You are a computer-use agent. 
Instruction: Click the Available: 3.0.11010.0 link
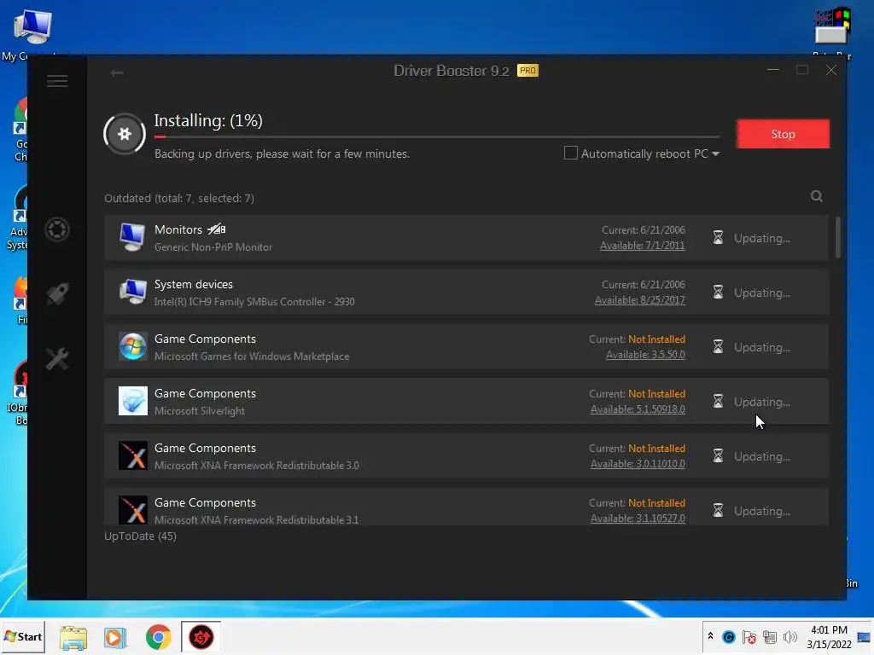click(638, 464)
